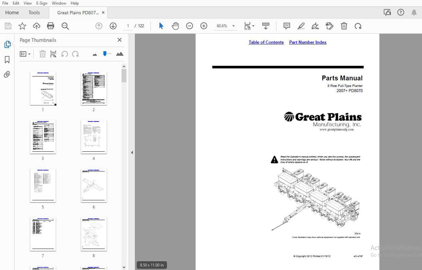This screenshot has height=270, width=422.
Task: Save the file using the floppy disk icon
Action: tap(8, 26)
